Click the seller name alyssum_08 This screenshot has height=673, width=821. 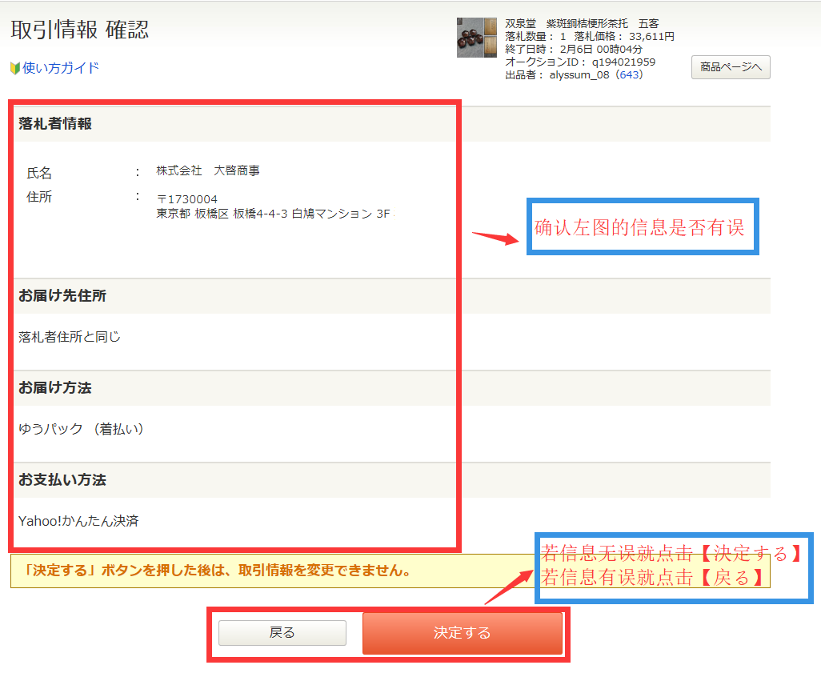(x=579, y=74)
